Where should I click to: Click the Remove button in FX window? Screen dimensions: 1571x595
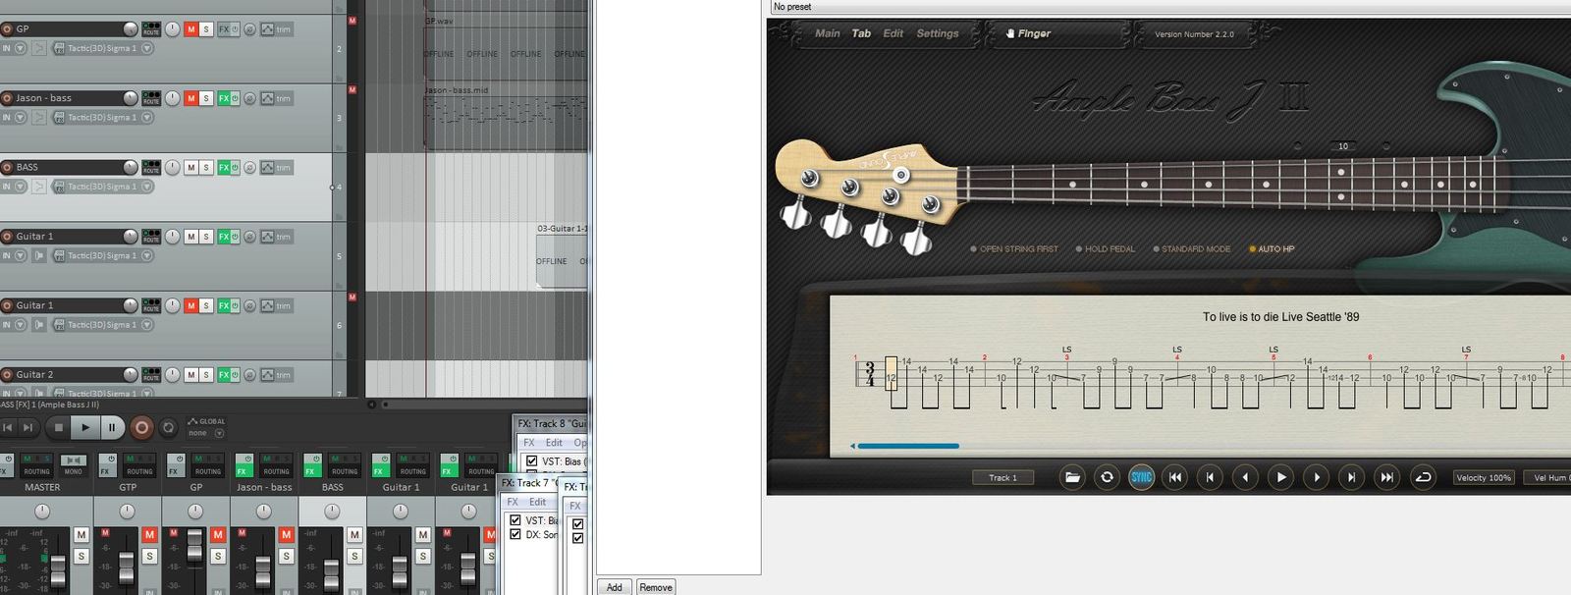[656, 587]
